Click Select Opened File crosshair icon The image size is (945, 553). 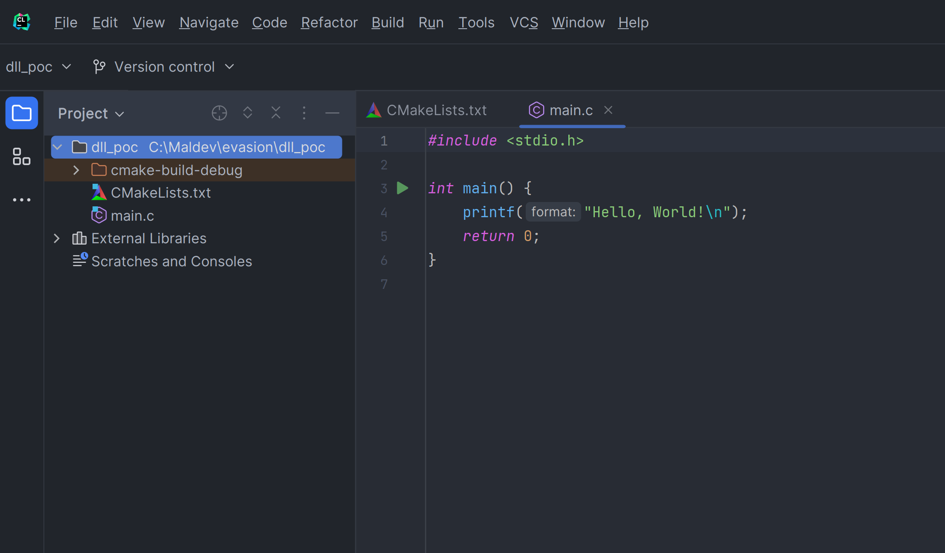click(x=219, y=113)
